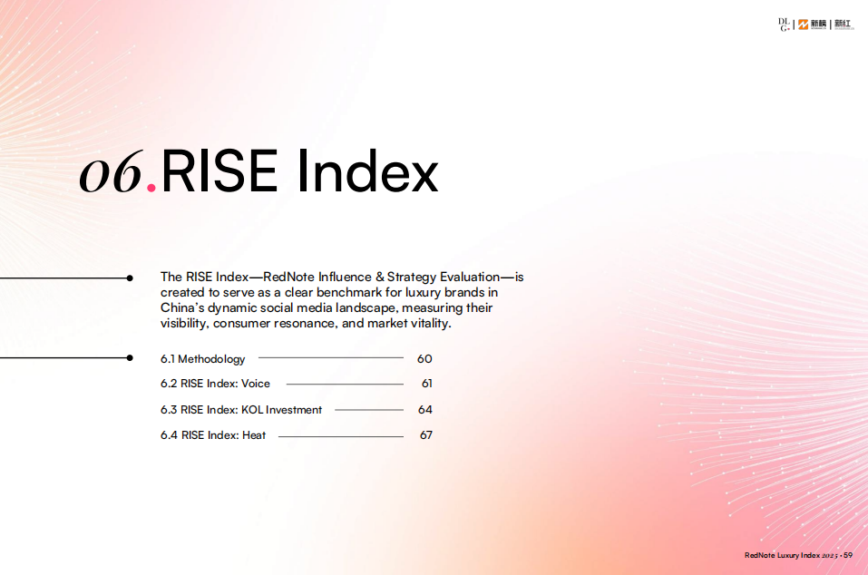Click the black bullet dot beside 6.1 Methodology
868x575 pixels.
tap(131, 358)
